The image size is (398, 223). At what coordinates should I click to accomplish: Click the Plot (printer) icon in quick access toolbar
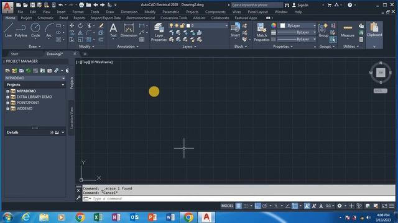(81, 5)
